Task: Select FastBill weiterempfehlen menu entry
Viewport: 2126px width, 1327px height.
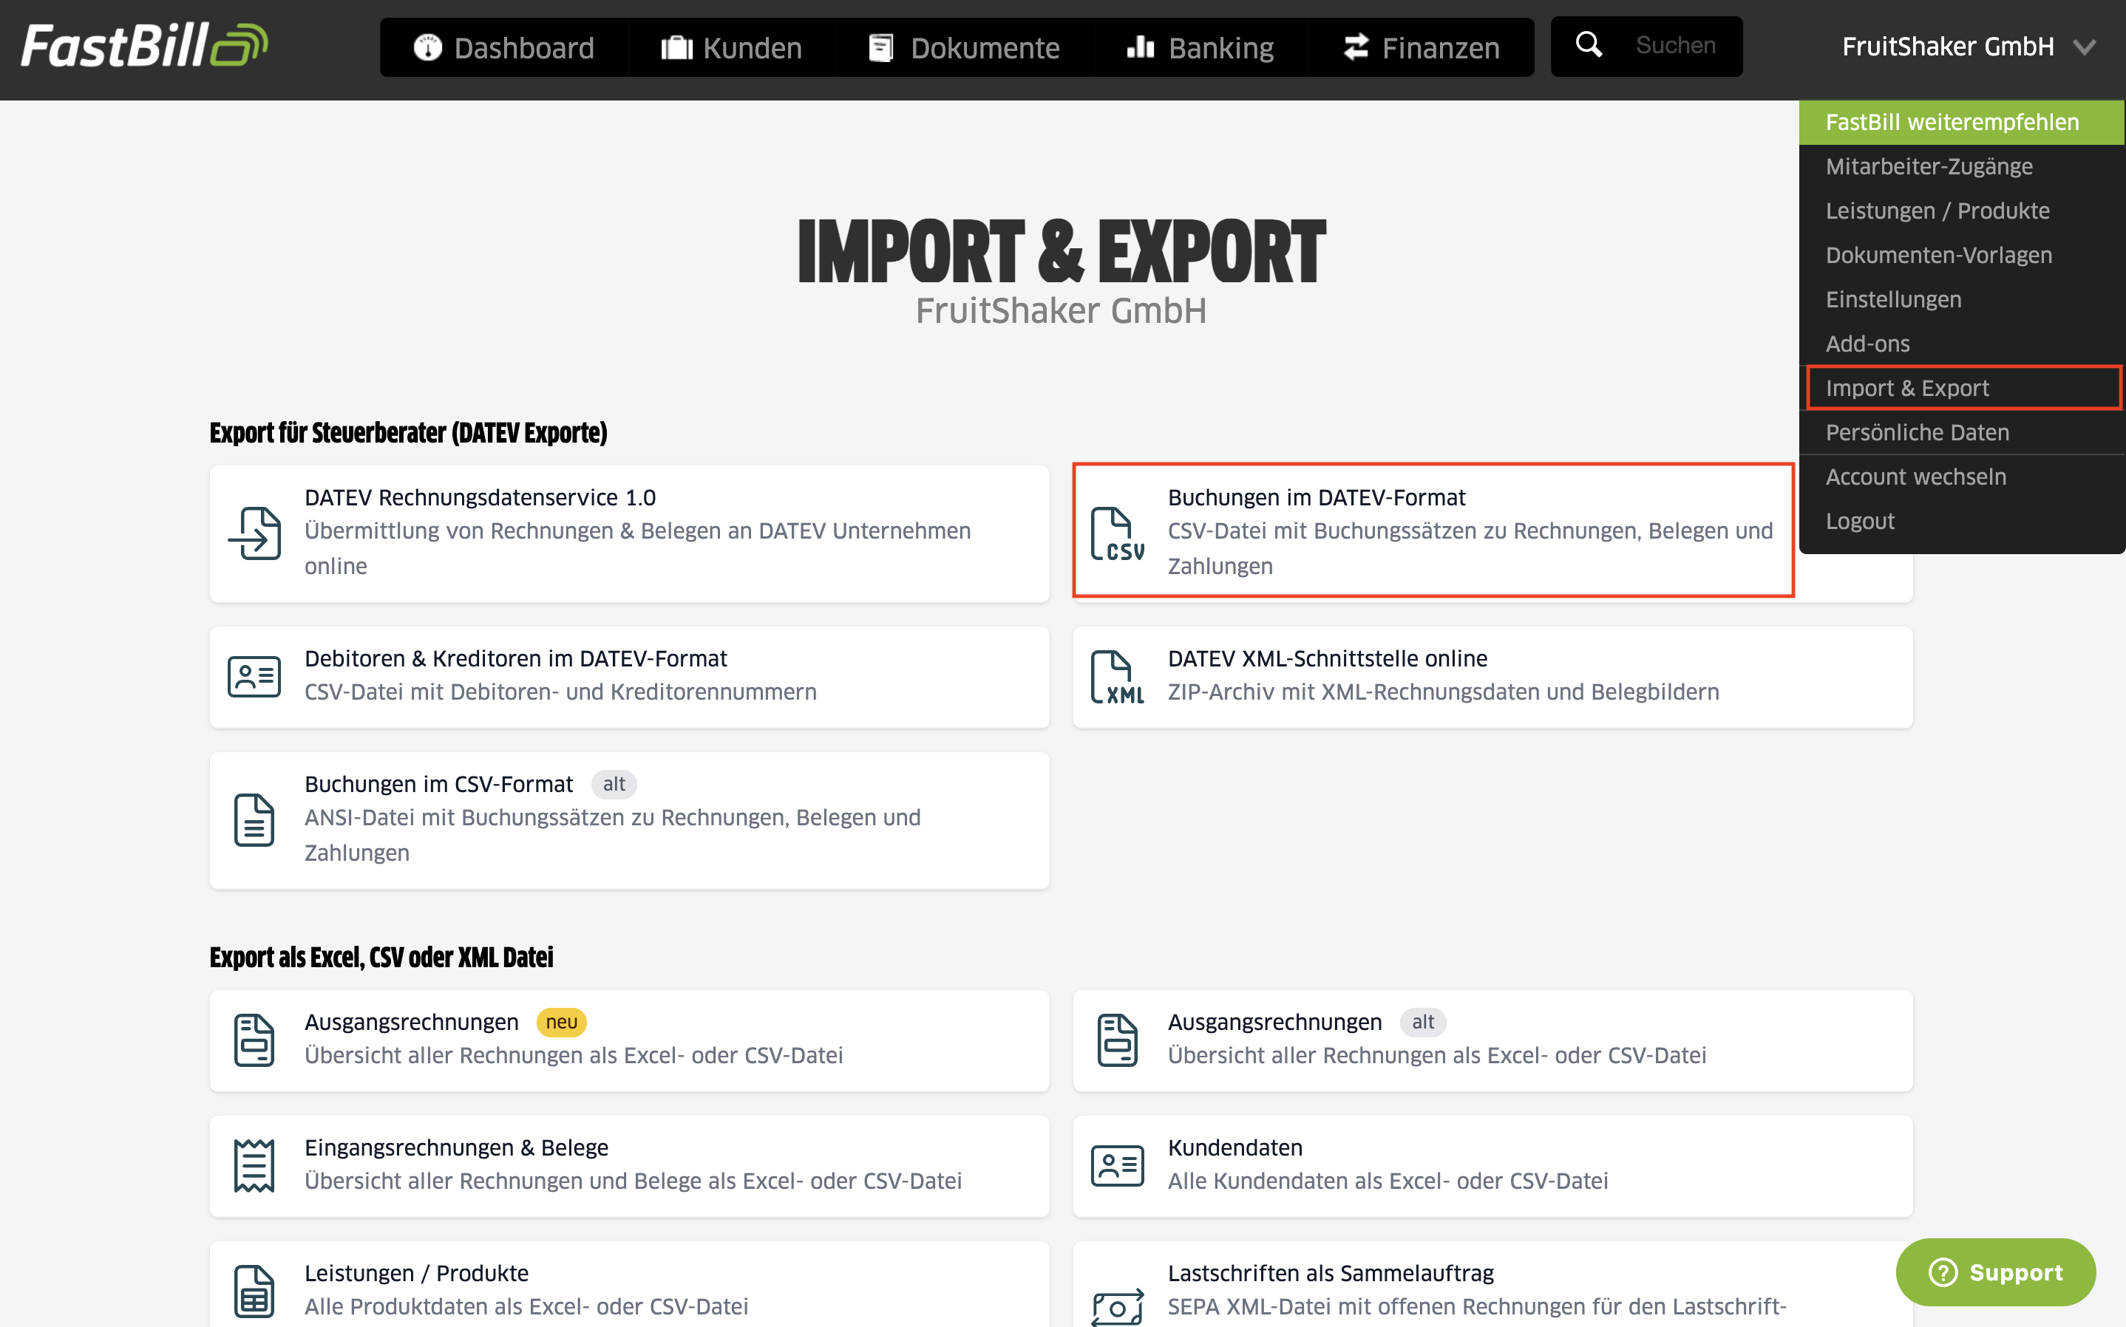Action: pyautogui.click(x=1962, y=122)
